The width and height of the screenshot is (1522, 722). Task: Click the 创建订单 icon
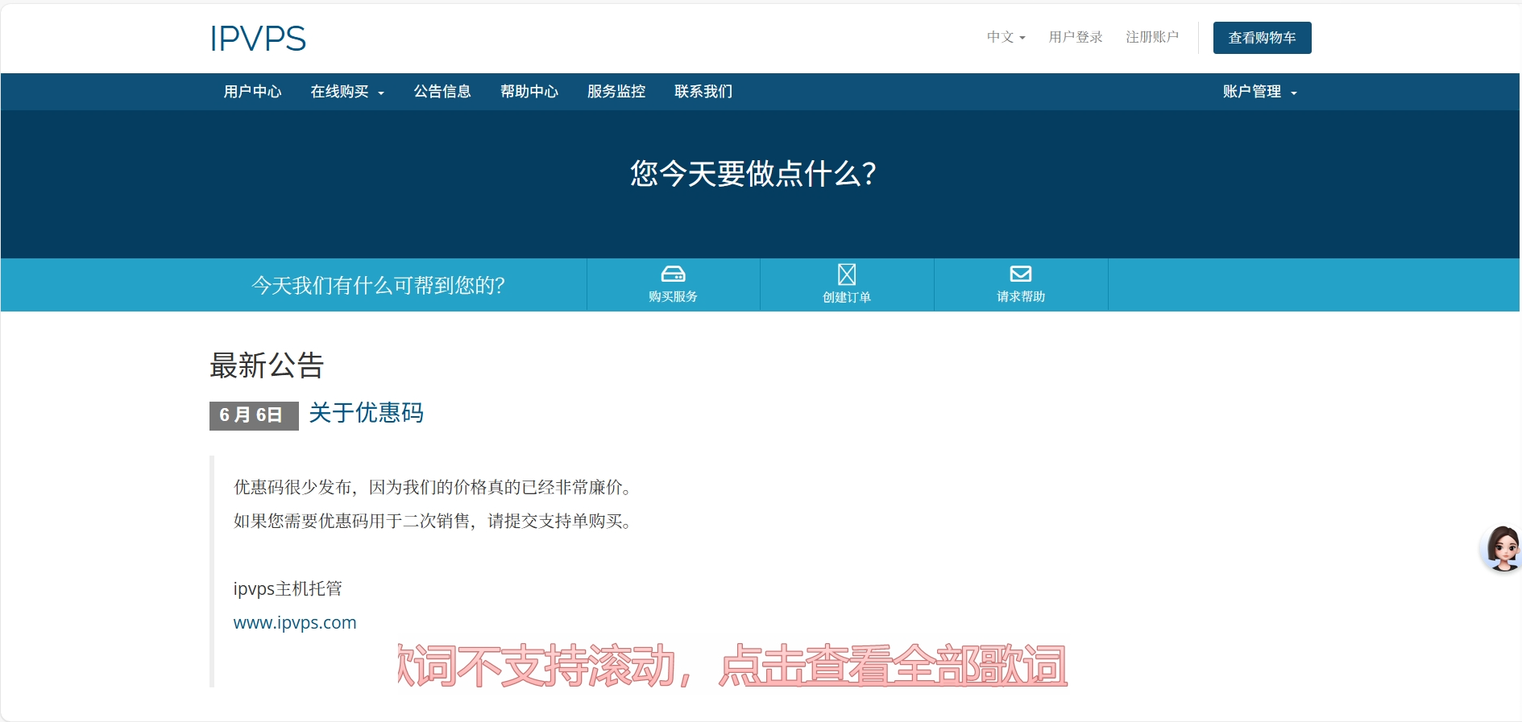click(x=846, y=274)
